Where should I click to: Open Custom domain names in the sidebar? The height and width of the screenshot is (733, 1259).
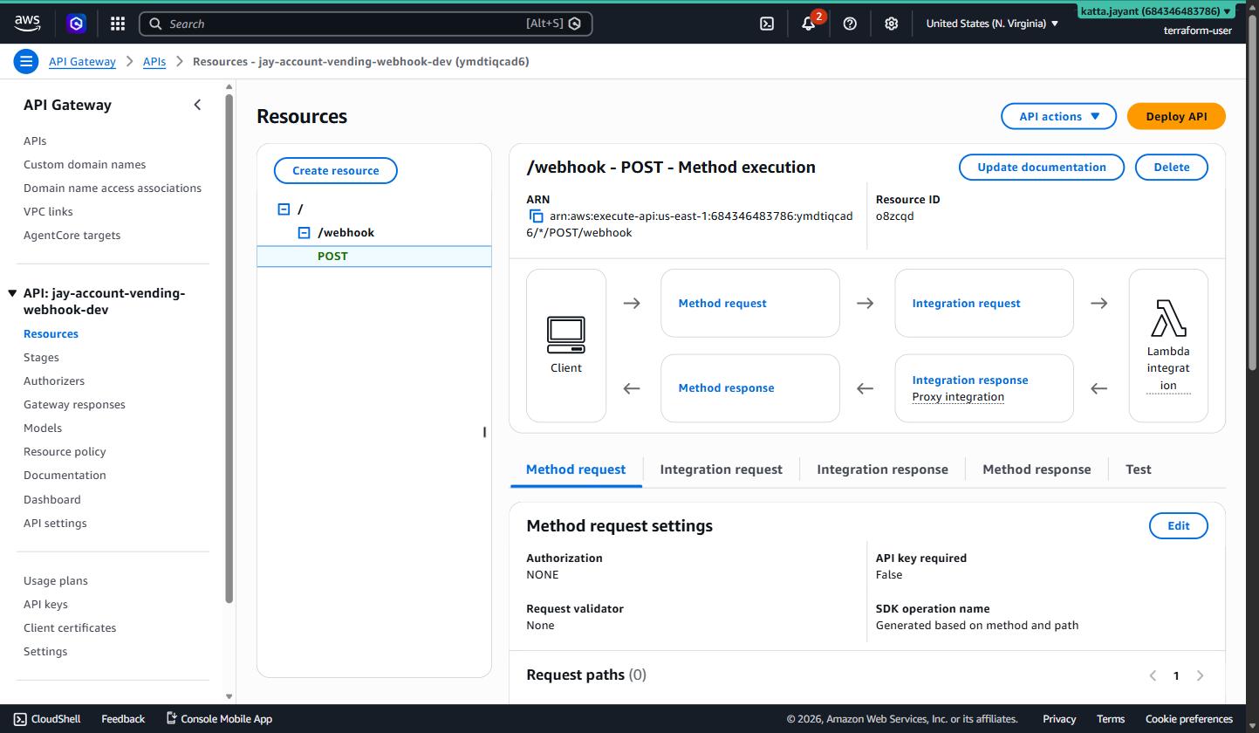85,165
